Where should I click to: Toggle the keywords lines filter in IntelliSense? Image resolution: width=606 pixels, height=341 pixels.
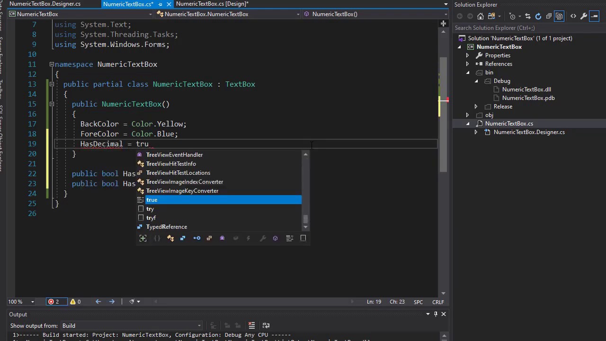coord(290,238)
